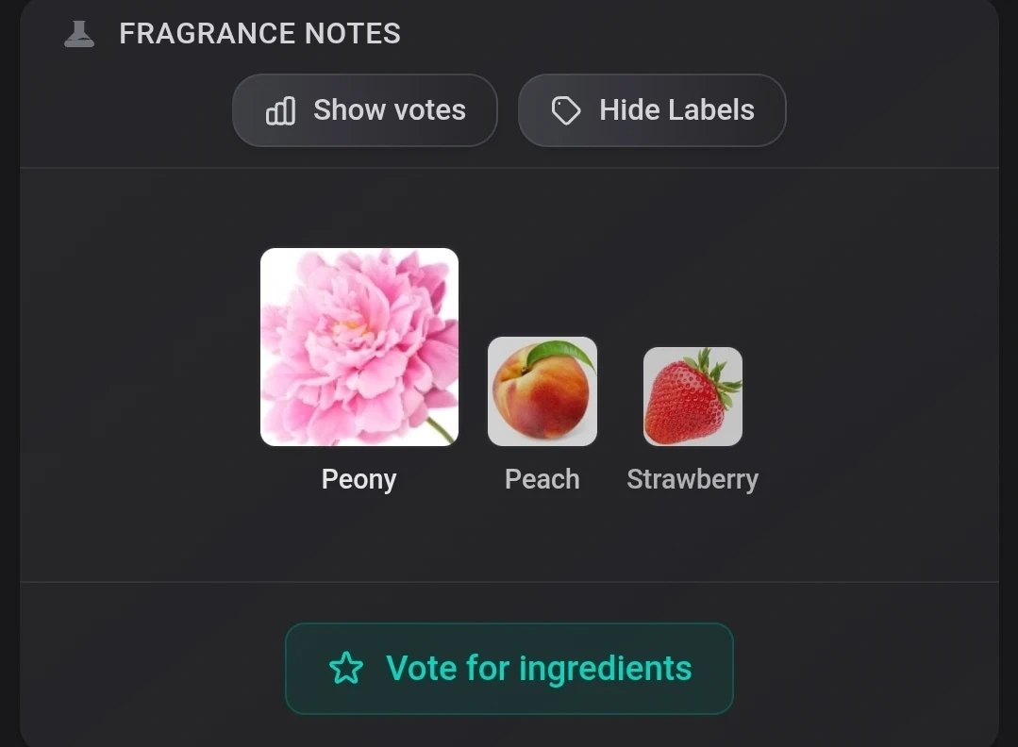Click the 'Vote for ingredients' teal text

point(539,669)
